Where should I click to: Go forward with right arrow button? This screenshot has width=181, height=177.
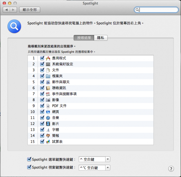pos(13,10)
